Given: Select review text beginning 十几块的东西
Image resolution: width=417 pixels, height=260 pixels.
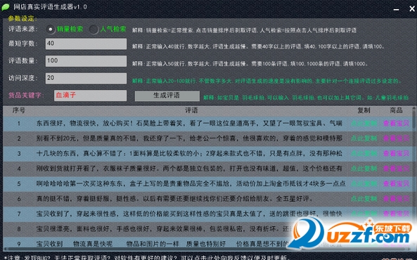Looking at the screenshot, I should 189,153.
